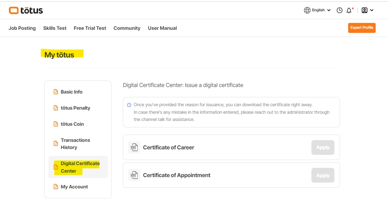Image resolution: width=388 pixels, height=210 pixels.
Task: Open tōtus Penalty in the sidebar
Action: point(75,108)
